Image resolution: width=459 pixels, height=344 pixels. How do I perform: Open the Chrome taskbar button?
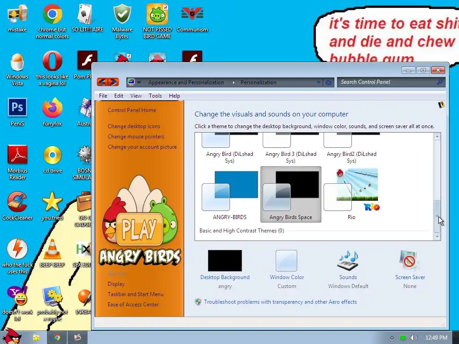coord(57,338)
